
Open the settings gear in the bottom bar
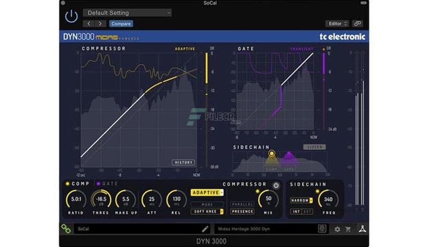coord(337,229)
